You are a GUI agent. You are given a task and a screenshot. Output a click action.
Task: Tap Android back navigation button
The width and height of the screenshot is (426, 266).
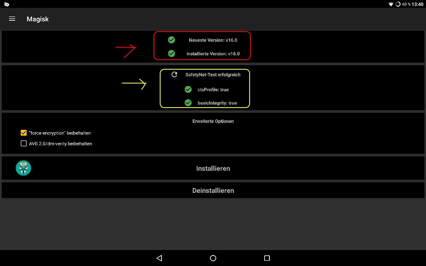[x=159, y=258]
